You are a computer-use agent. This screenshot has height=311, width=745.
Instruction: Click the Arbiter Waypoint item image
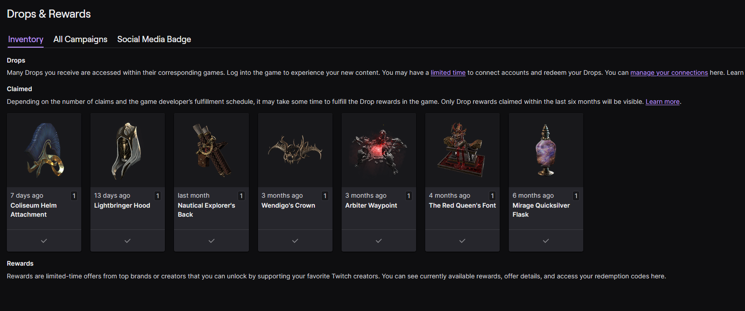379,150
